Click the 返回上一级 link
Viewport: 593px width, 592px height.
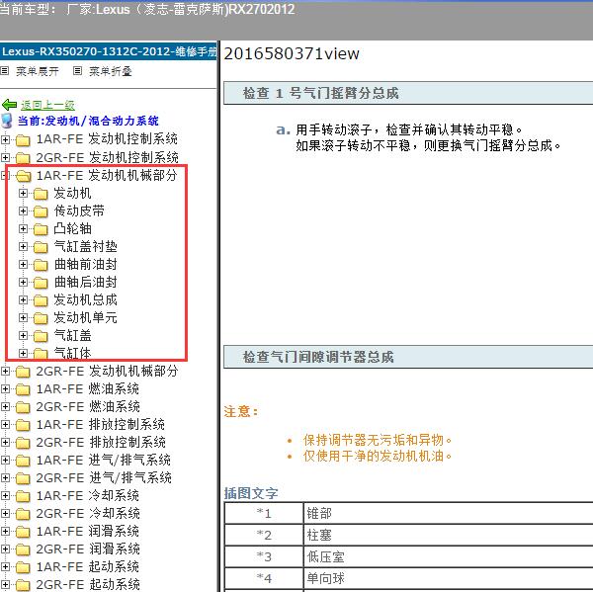pyautogui.click(x=47, y=105)
